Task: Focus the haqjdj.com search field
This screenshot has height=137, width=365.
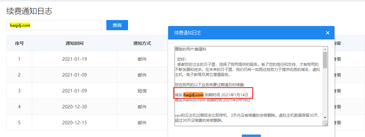Action: pyautogui.click(x=54, y=25)
